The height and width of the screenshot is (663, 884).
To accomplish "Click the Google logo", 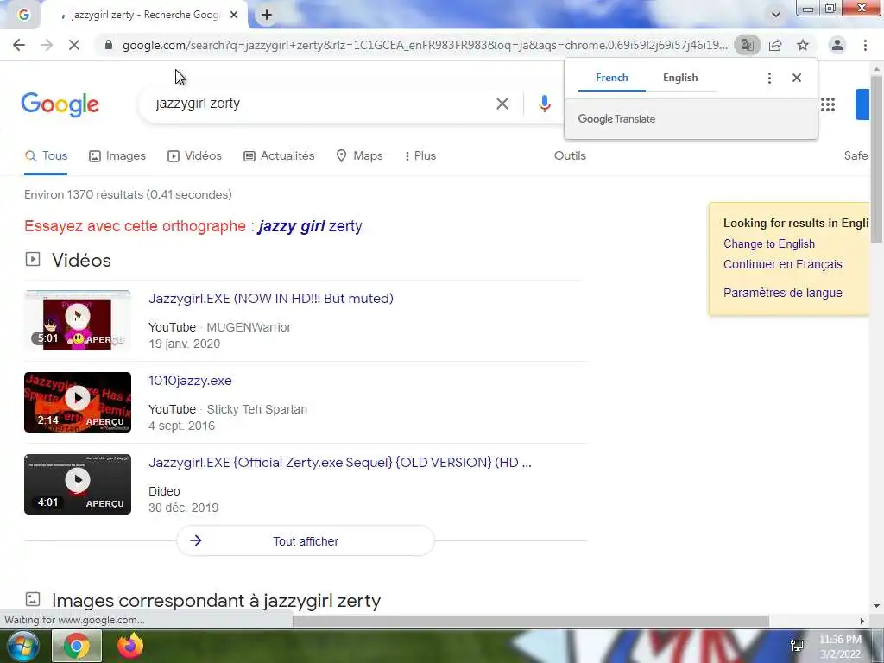I will (60, 104).
